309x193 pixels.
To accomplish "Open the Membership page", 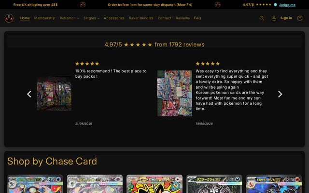I will (44, 18).
